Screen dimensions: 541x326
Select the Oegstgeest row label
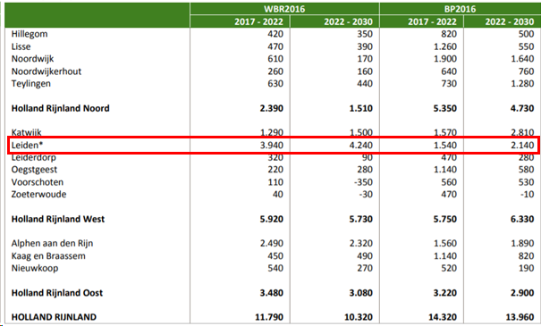point(34,170)
